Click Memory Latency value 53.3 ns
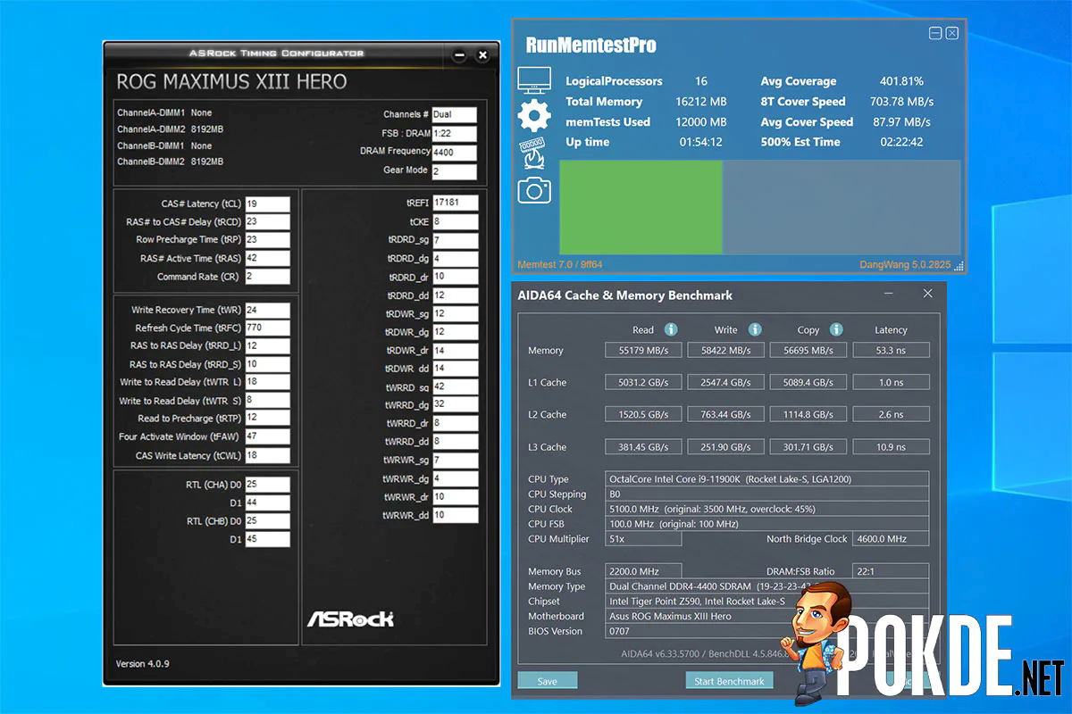Image resolution: width=1072 pixels, height=714 pixels. click(891, 351)
